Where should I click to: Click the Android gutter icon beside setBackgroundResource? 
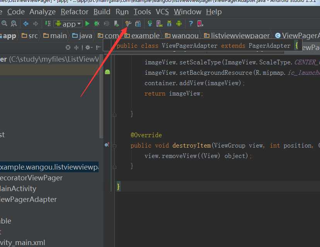click(107, 72)
